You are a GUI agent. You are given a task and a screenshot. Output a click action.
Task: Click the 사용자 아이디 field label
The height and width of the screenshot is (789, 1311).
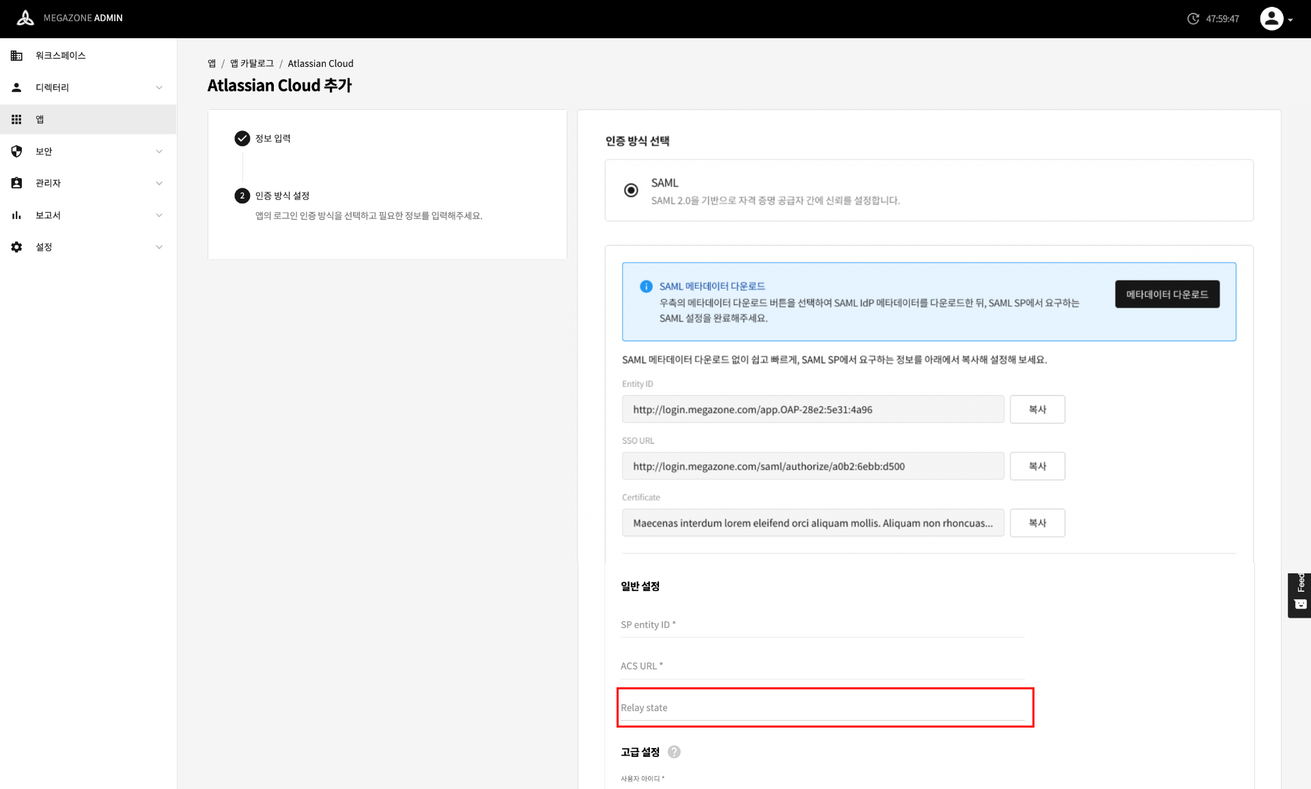click(643, 779)
